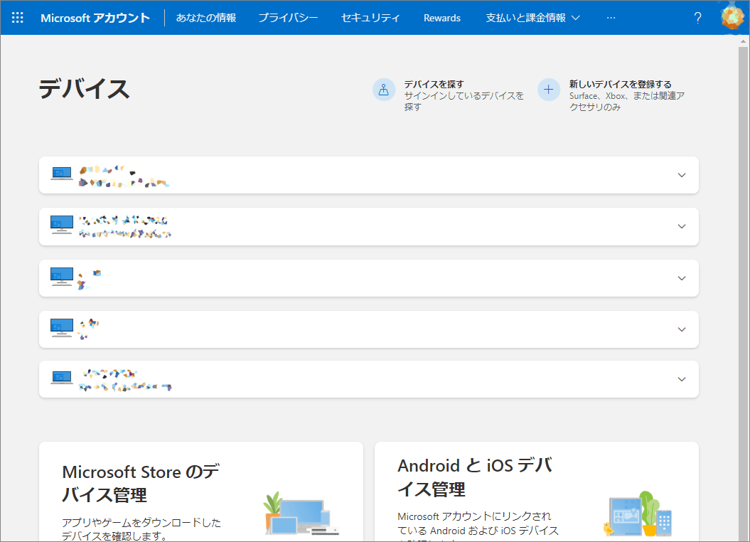750x542 pixels.
Task: Open the account profile avatar
Action: pos(732,16)
